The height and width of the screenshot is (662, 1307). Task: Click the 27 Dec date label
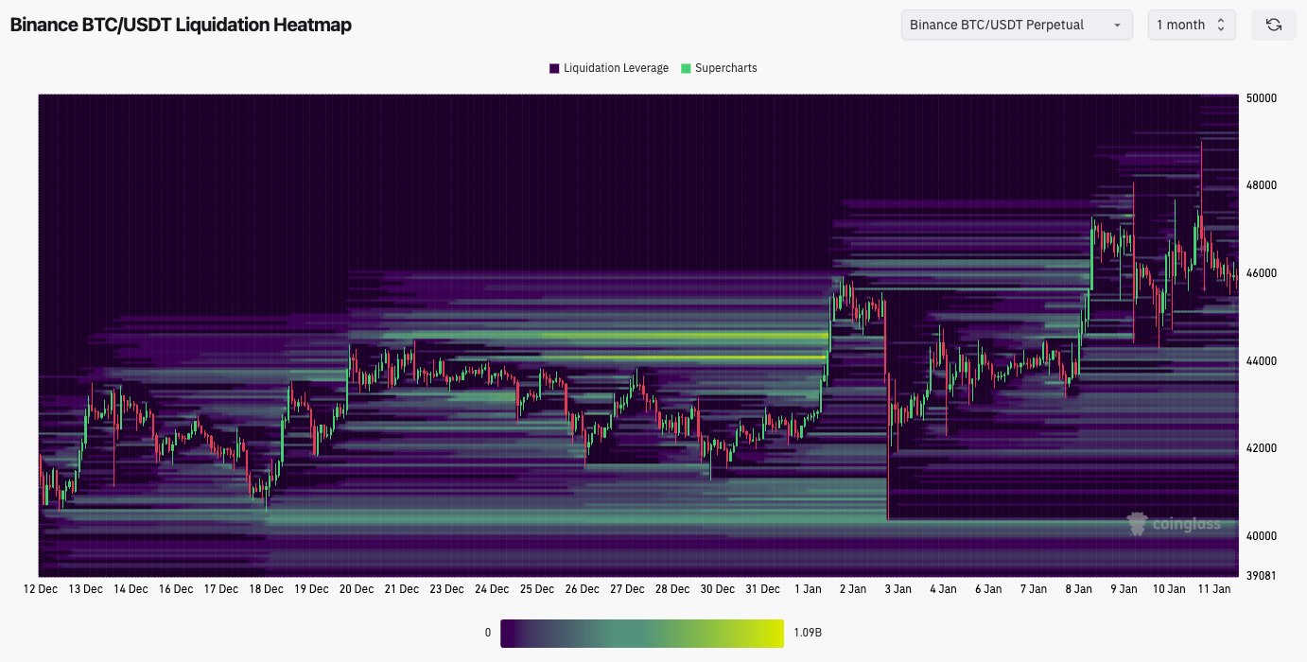click(x=628, y=589)
